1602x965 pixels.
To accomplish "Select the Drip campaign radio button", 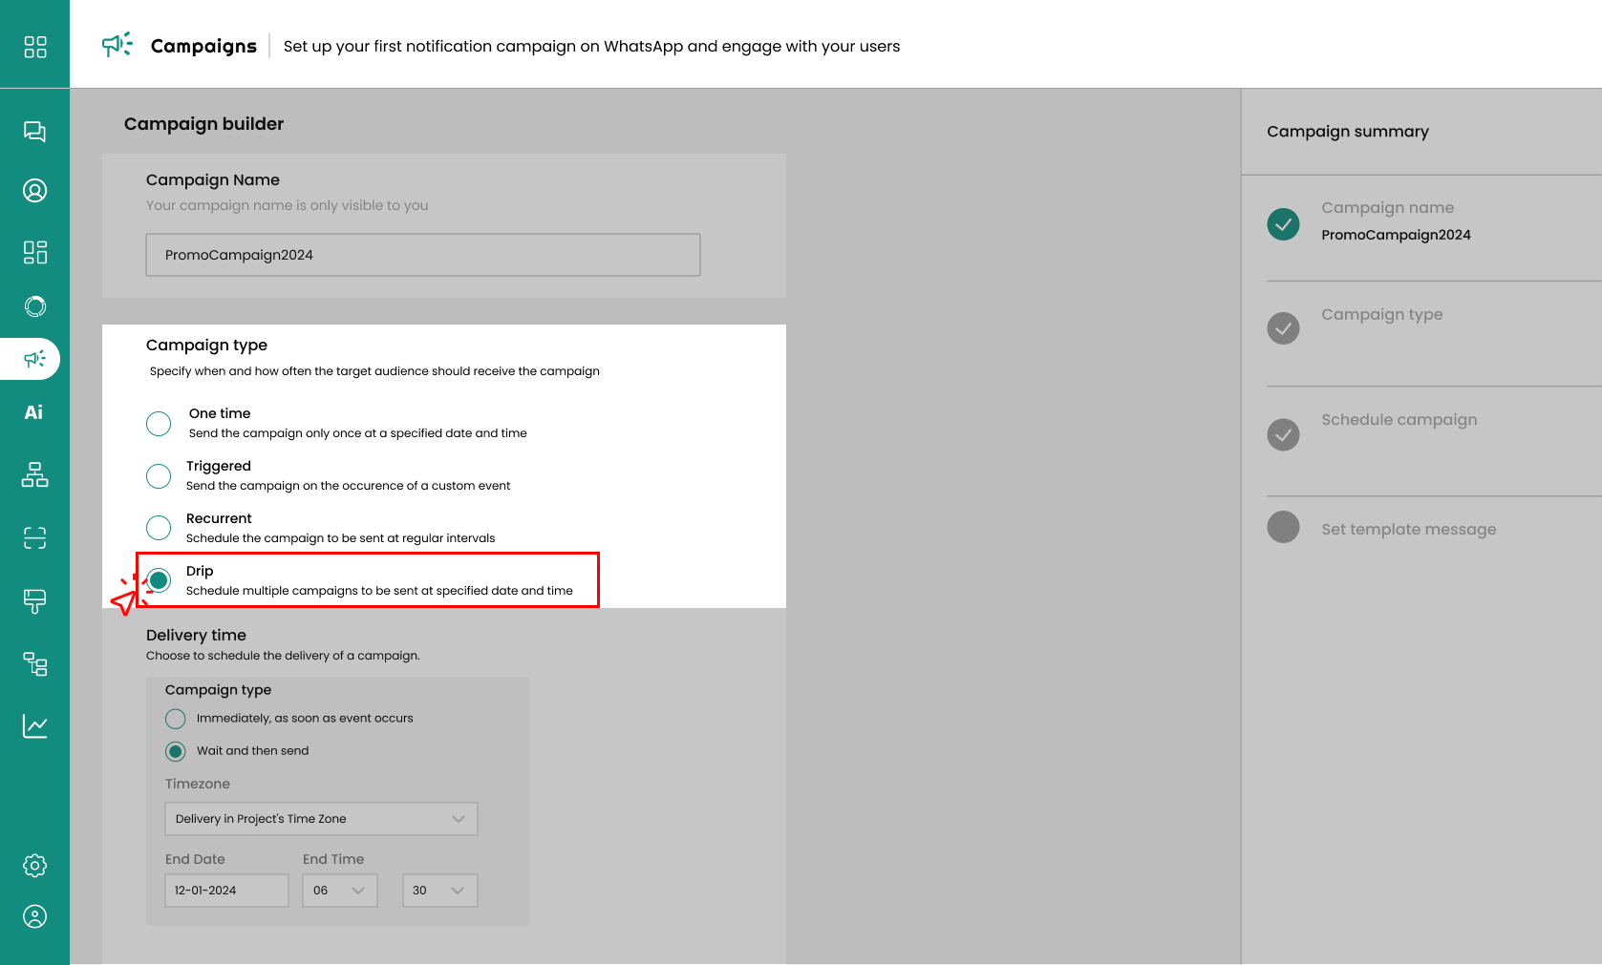I will click(x=160, y=580).
